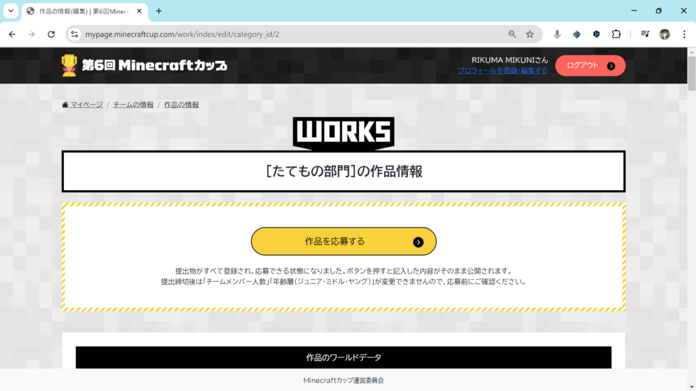
Task: Click the Chrome profile avatar icon
Action: [x=665, y=34]
